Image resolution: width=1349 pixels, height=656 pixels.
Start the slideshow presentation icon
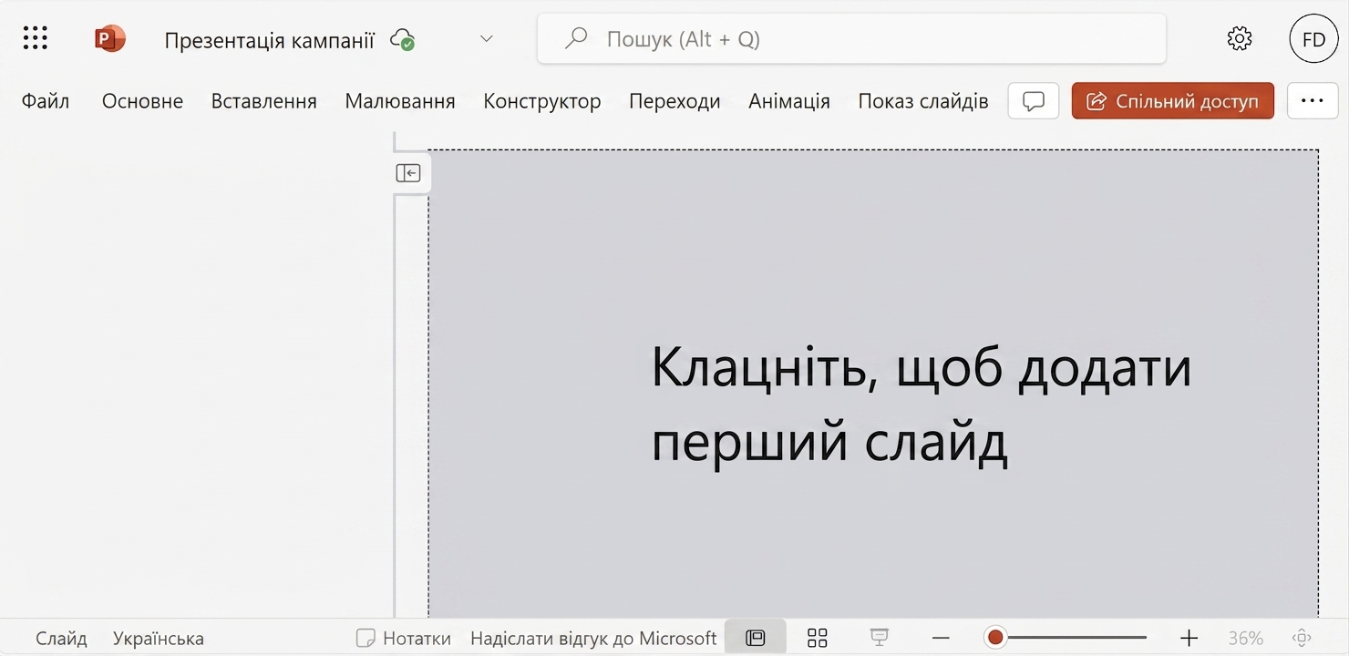coord(879,638)
